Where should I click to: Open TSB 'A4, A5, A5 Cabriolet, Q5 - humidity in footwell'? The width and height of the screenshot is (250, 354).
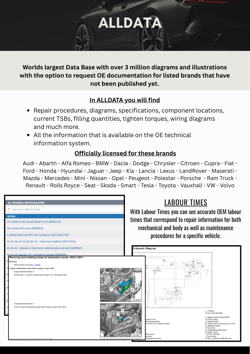(x=37, y=254)
